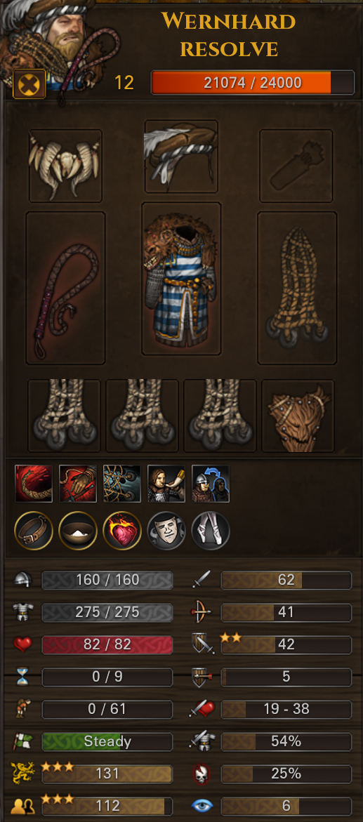Activate the rotation swap skill icon
Screen dimensions: 363x822
click(x=211, y=484)
